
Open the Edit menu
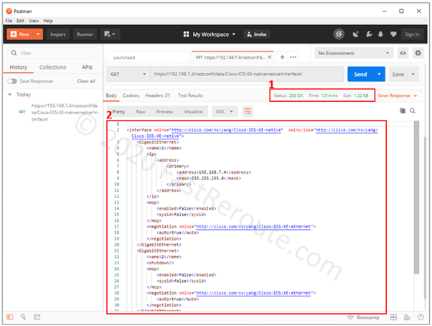[x=20, y=21]
